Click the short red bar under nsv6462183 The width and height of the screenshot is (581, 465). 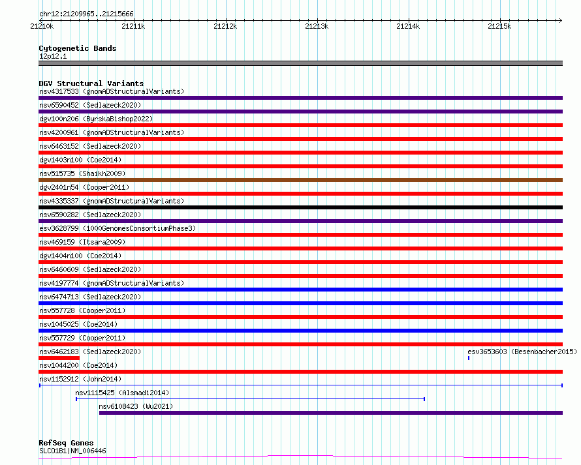pyautogui.click(x=59, y=358)
